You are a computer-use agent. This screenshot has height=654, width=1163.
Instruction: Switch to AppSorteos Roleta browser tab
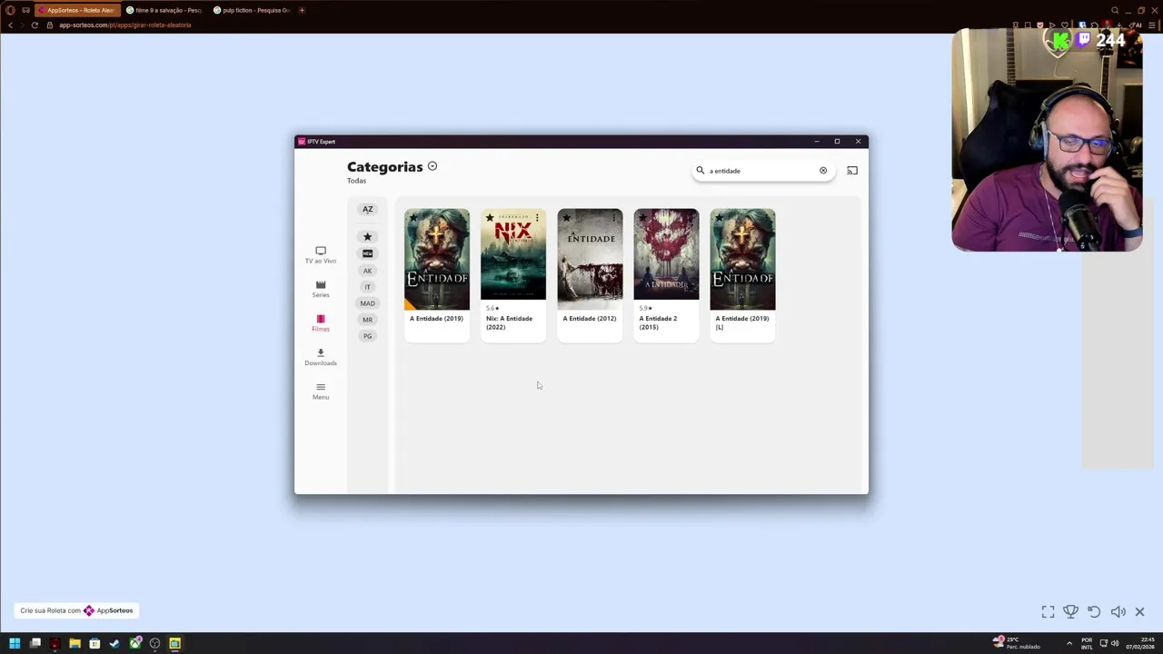coord(77,10)
